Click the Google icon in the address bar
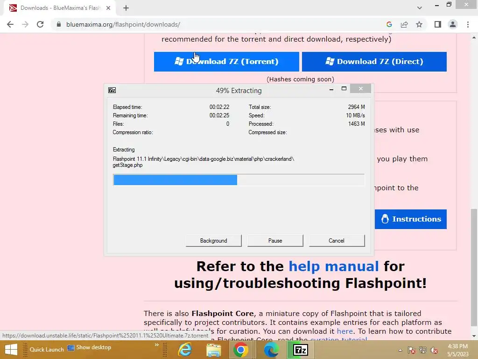 [389, 24]
